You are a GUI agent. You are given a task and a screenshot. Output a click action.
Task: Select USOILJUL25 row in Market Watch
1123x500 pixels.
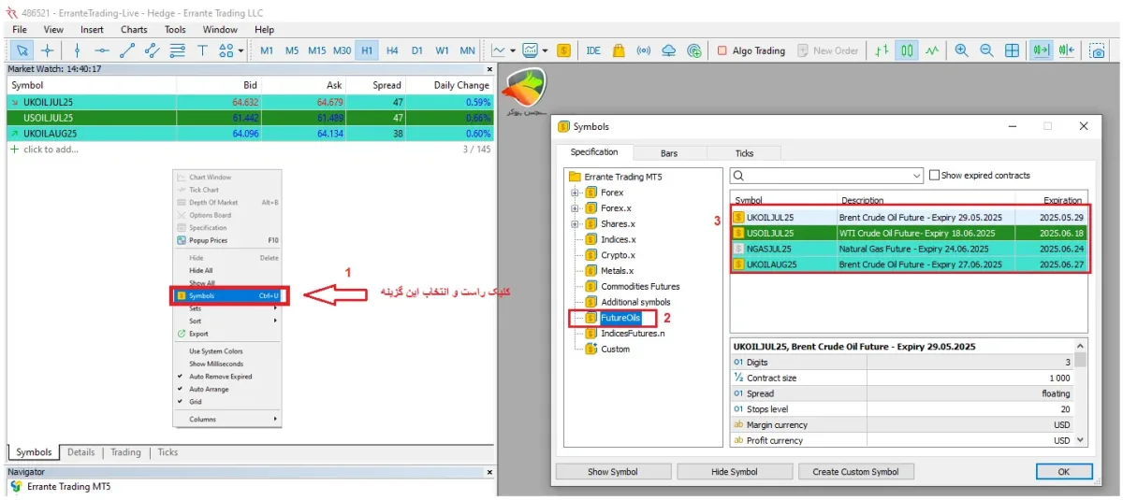[x=251, y=118]
